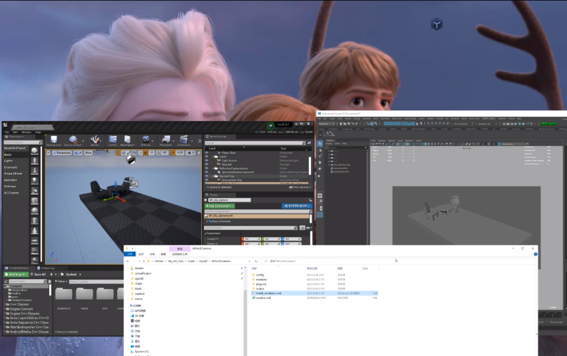Open Filters button in Content Browser
Image resolution: width=567 pixels, height=356 pixels.
61,281
